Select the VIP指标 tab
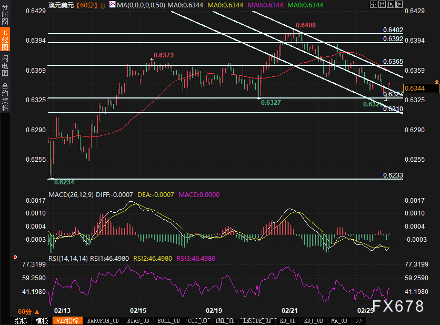Viewport: 440px width, 325px height. pyautogui.click(x=67, y=321)
